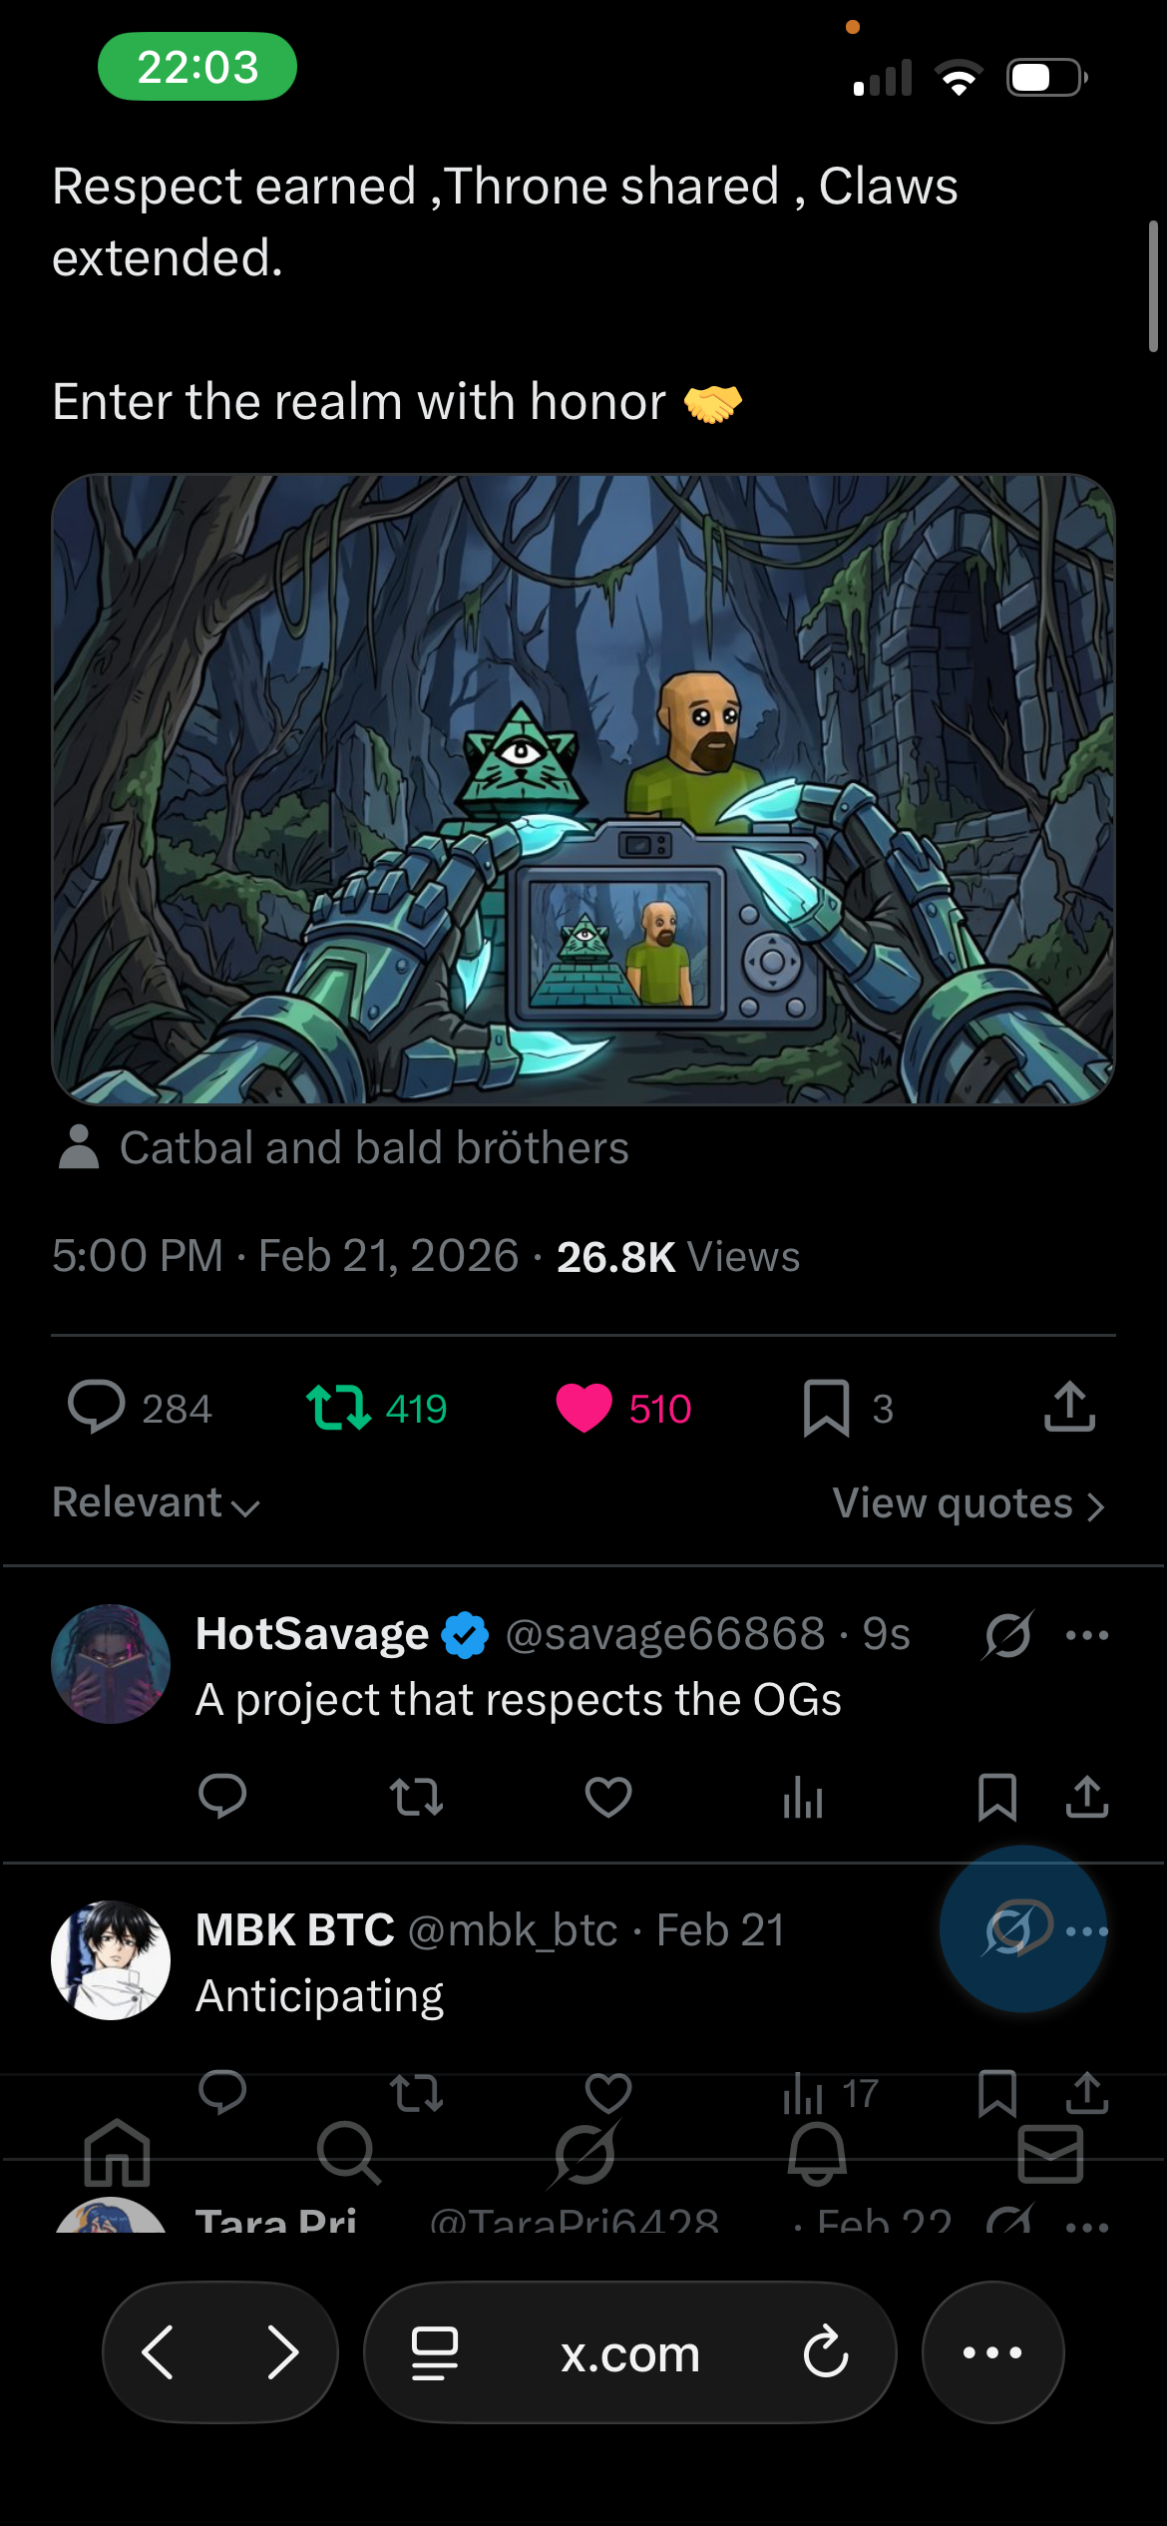
Task: Repost HotSavage's reply
Action: coord(416,1798)
